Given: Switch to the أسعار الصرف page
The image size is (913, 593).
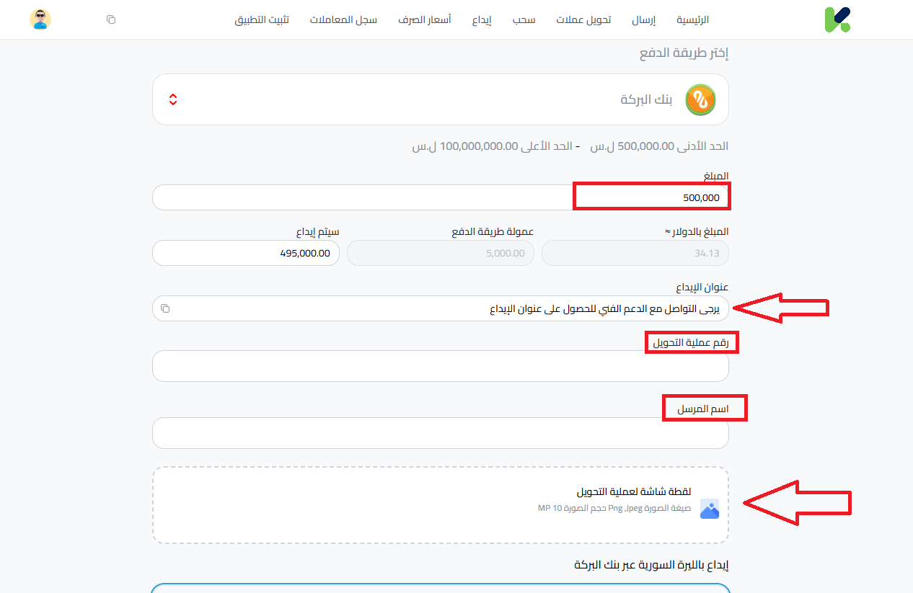Looking at the screenshot, I should point(425,19).
